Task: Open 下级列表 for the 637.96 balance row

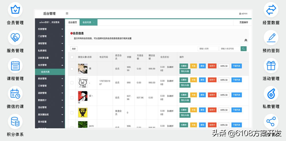Action: coord(236,95)
